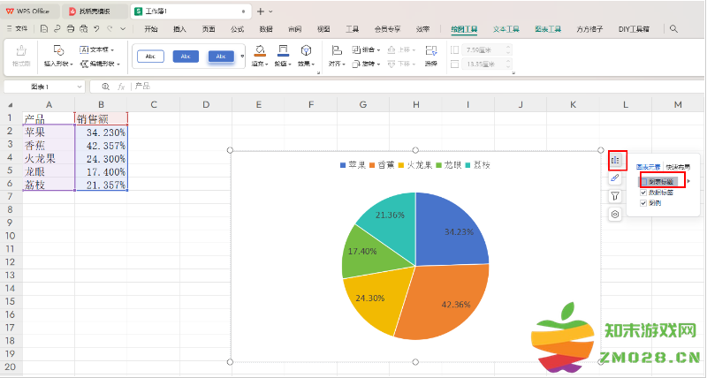Uncheck the 数据标签 data labels checkbox
707x378 pixels.
click(644, 193)
